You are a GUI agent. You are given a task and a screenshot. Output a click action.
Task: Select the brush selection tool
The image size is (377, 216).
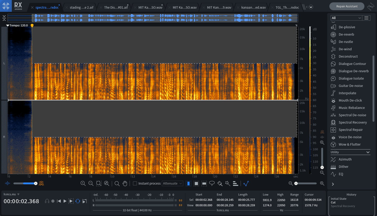(220, 184)
